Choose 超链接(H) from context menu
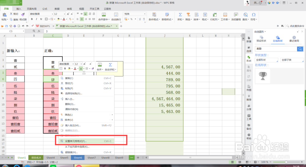 tap(86, 152)
